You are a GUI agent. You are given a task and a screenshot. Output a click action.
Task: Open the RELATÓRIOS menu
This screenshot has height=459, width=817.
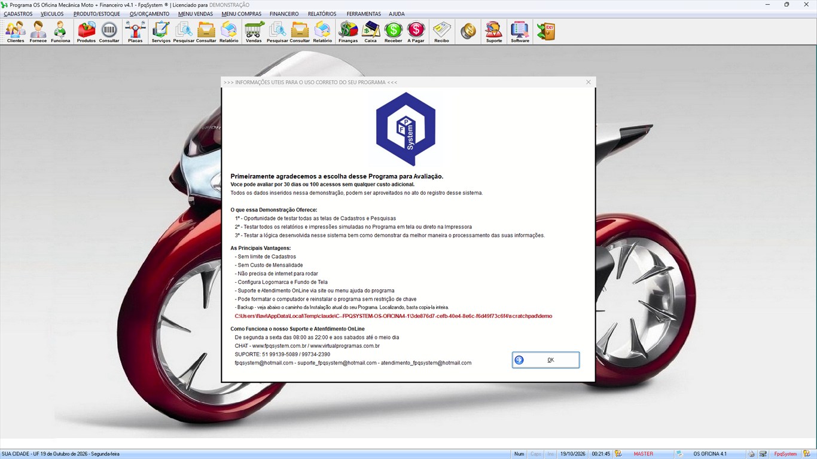(322, 14)
